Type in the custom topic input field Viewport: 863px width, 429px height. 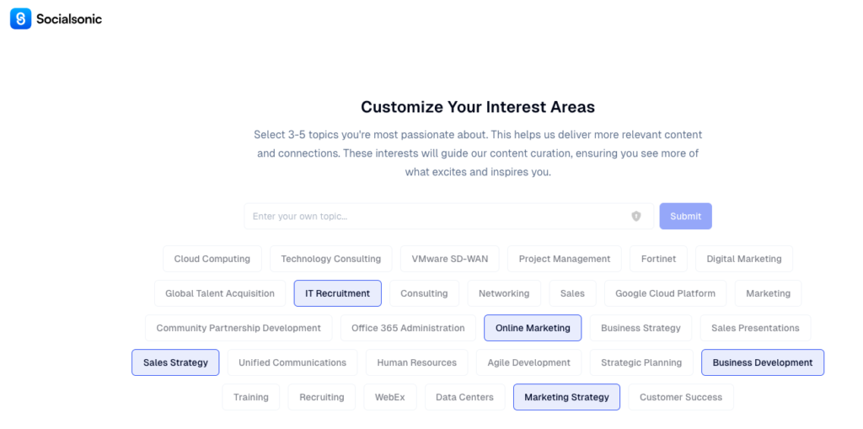pos(438,217)
